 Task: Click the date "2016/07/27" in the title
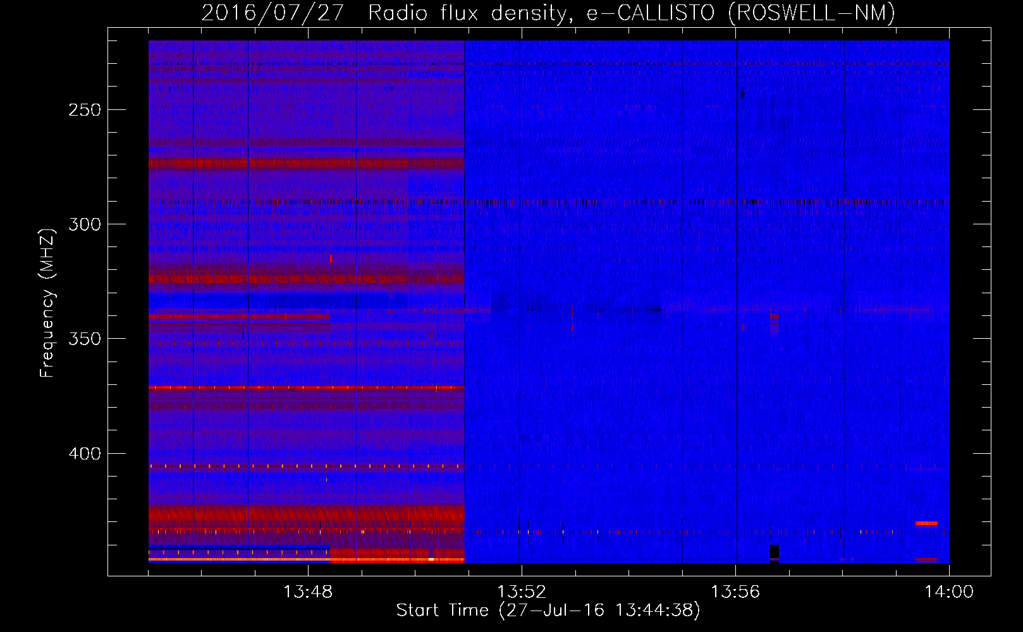tap(273, 13)
